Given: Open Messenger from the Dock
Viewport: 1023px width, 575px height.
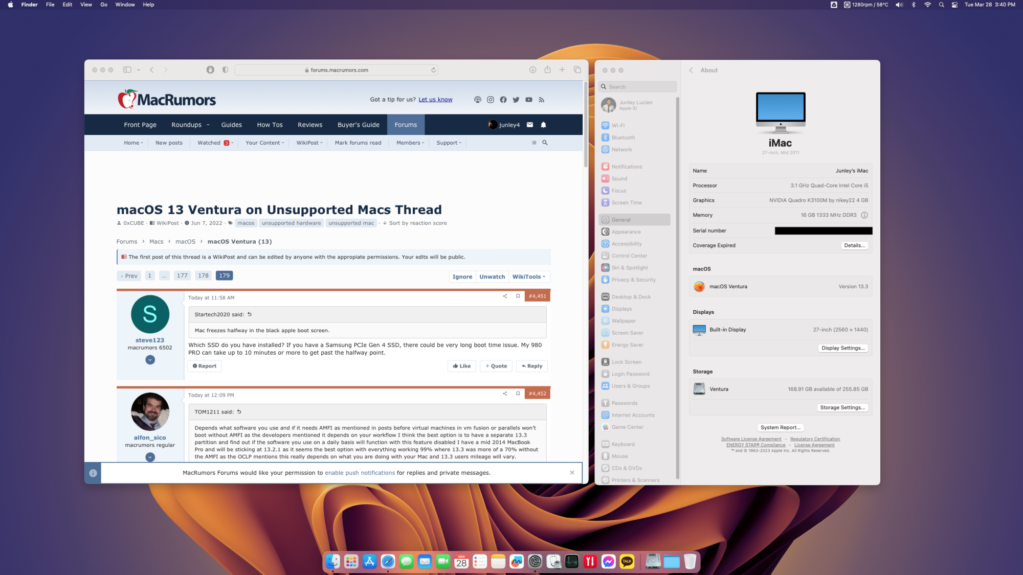Looking at the screenshot, I should [608, 562].
